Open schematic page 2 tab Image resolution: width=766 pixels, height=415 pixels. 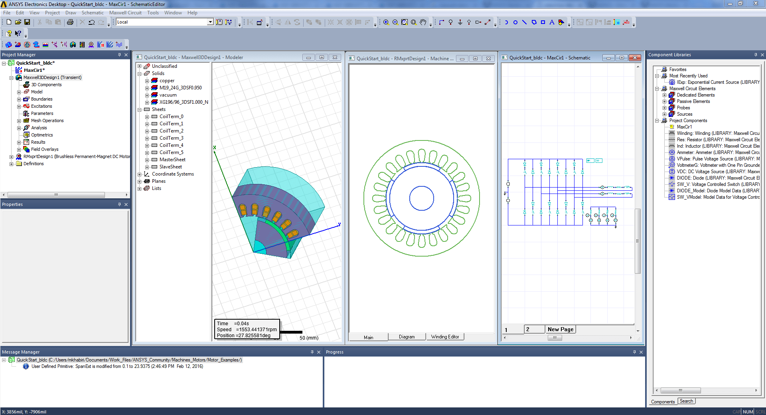tap(534, 329)
